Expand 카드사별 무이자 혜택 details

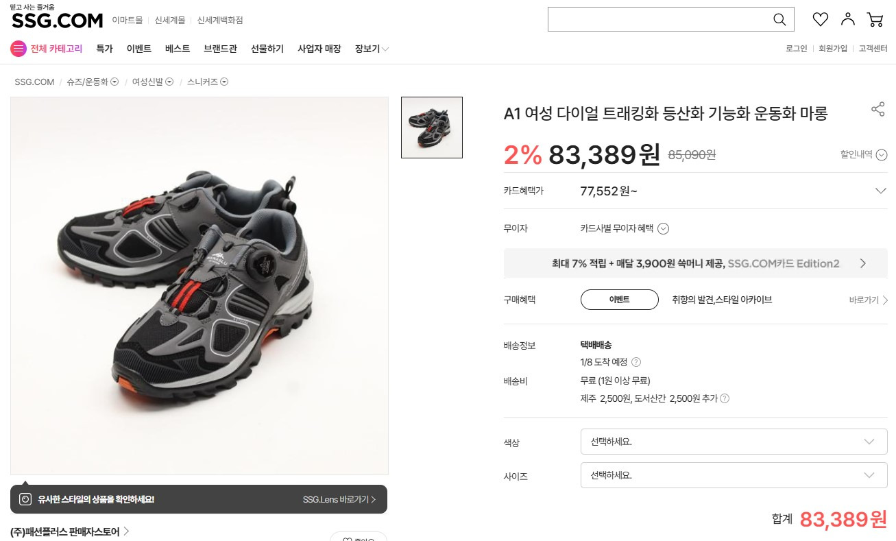pyautogui.click(x=663, y=229)
